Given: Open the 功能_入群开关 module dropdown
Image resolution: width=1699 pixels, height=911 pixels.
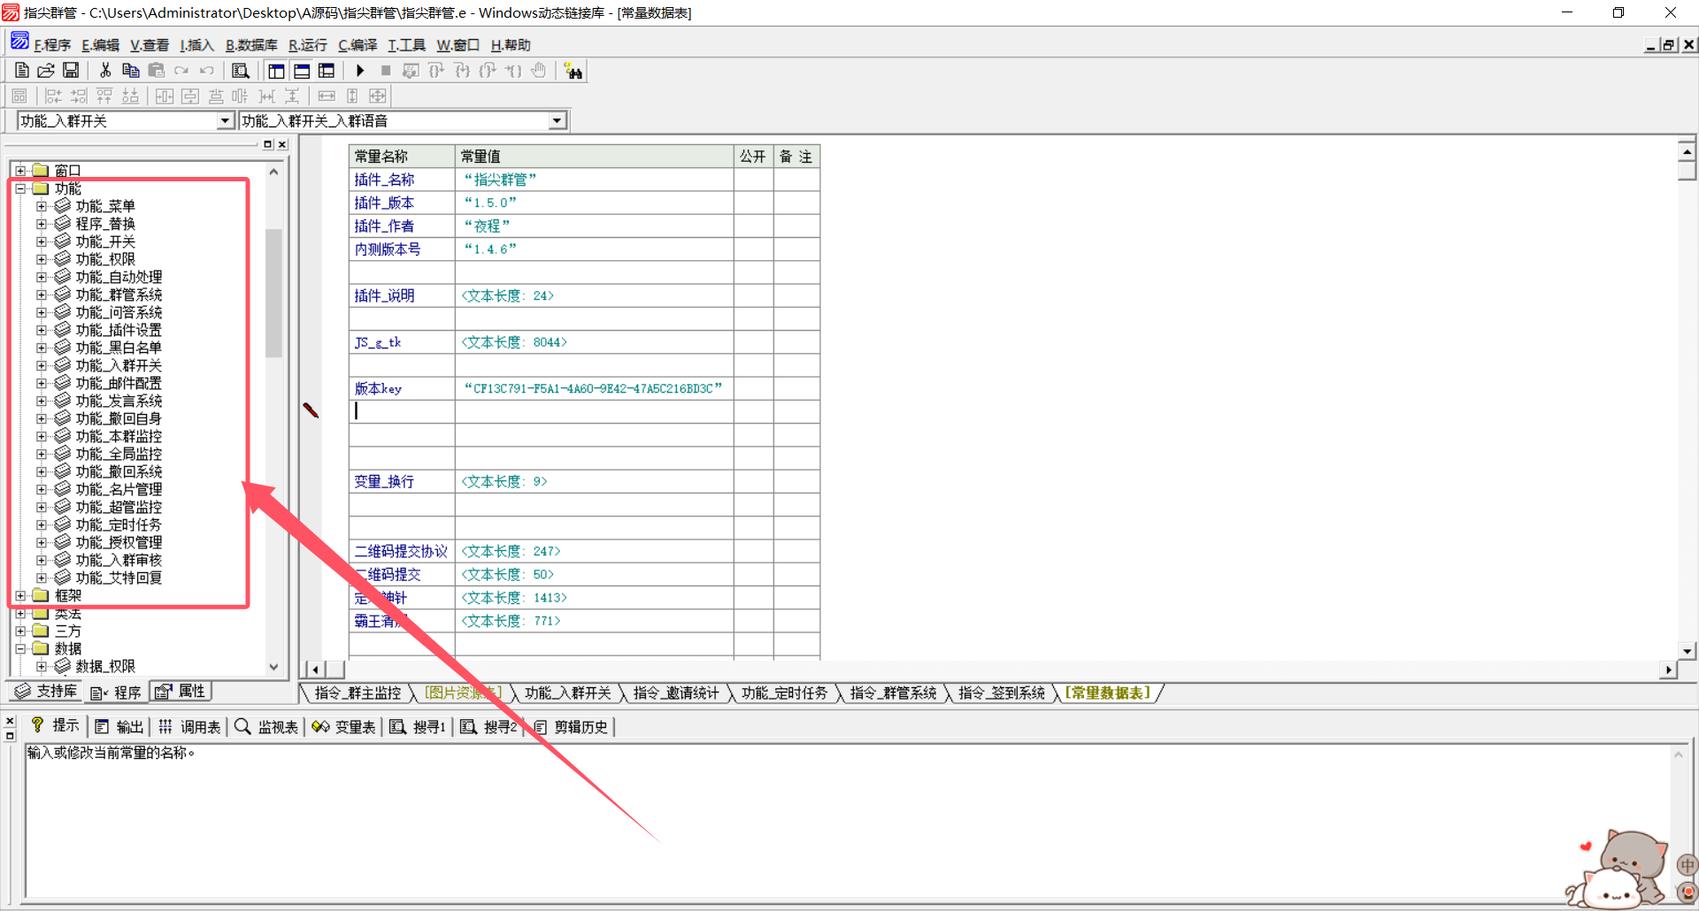Looking at the screenshot, I should click(x=225, y=121).
